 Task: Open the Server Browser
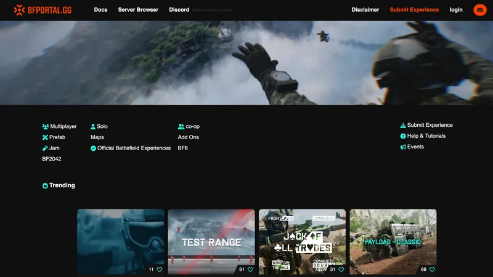[138, 10]
